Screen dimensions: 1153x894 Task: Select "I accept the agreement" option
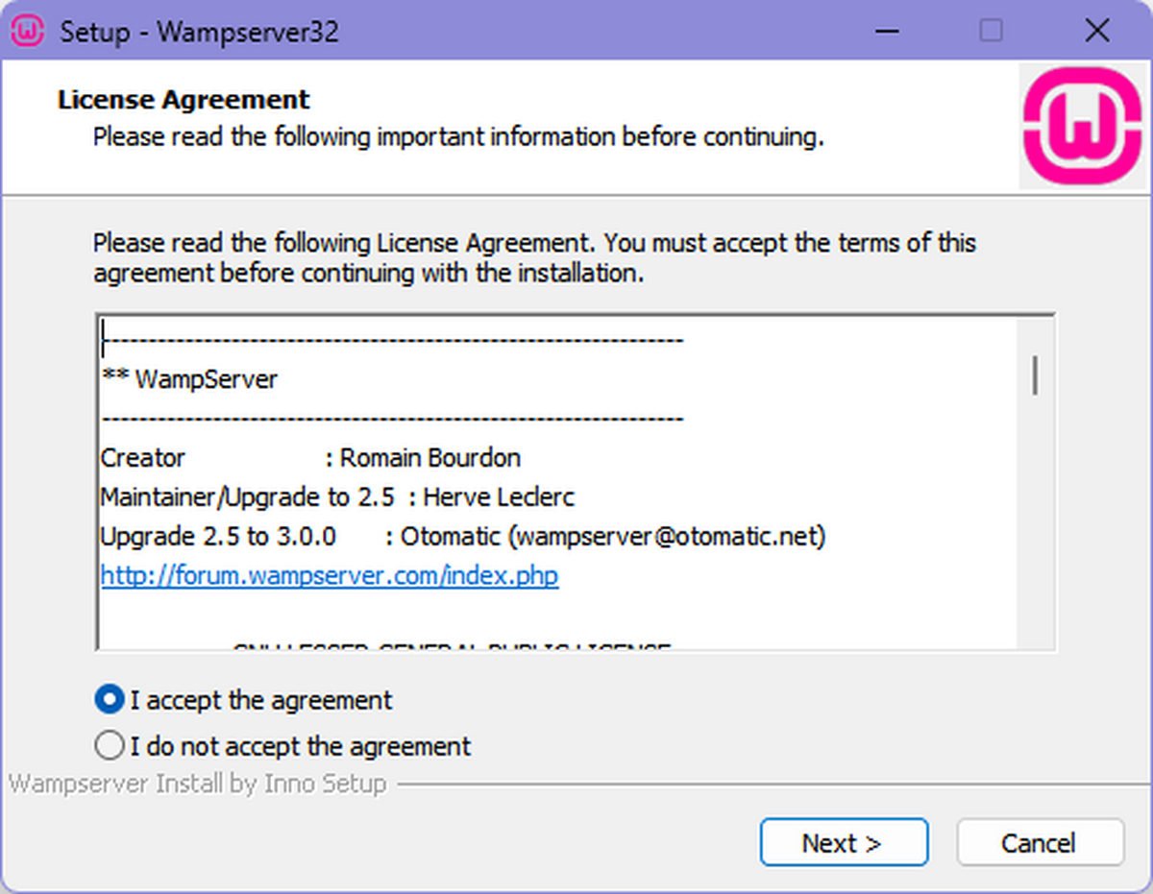[x=110, y=700]
